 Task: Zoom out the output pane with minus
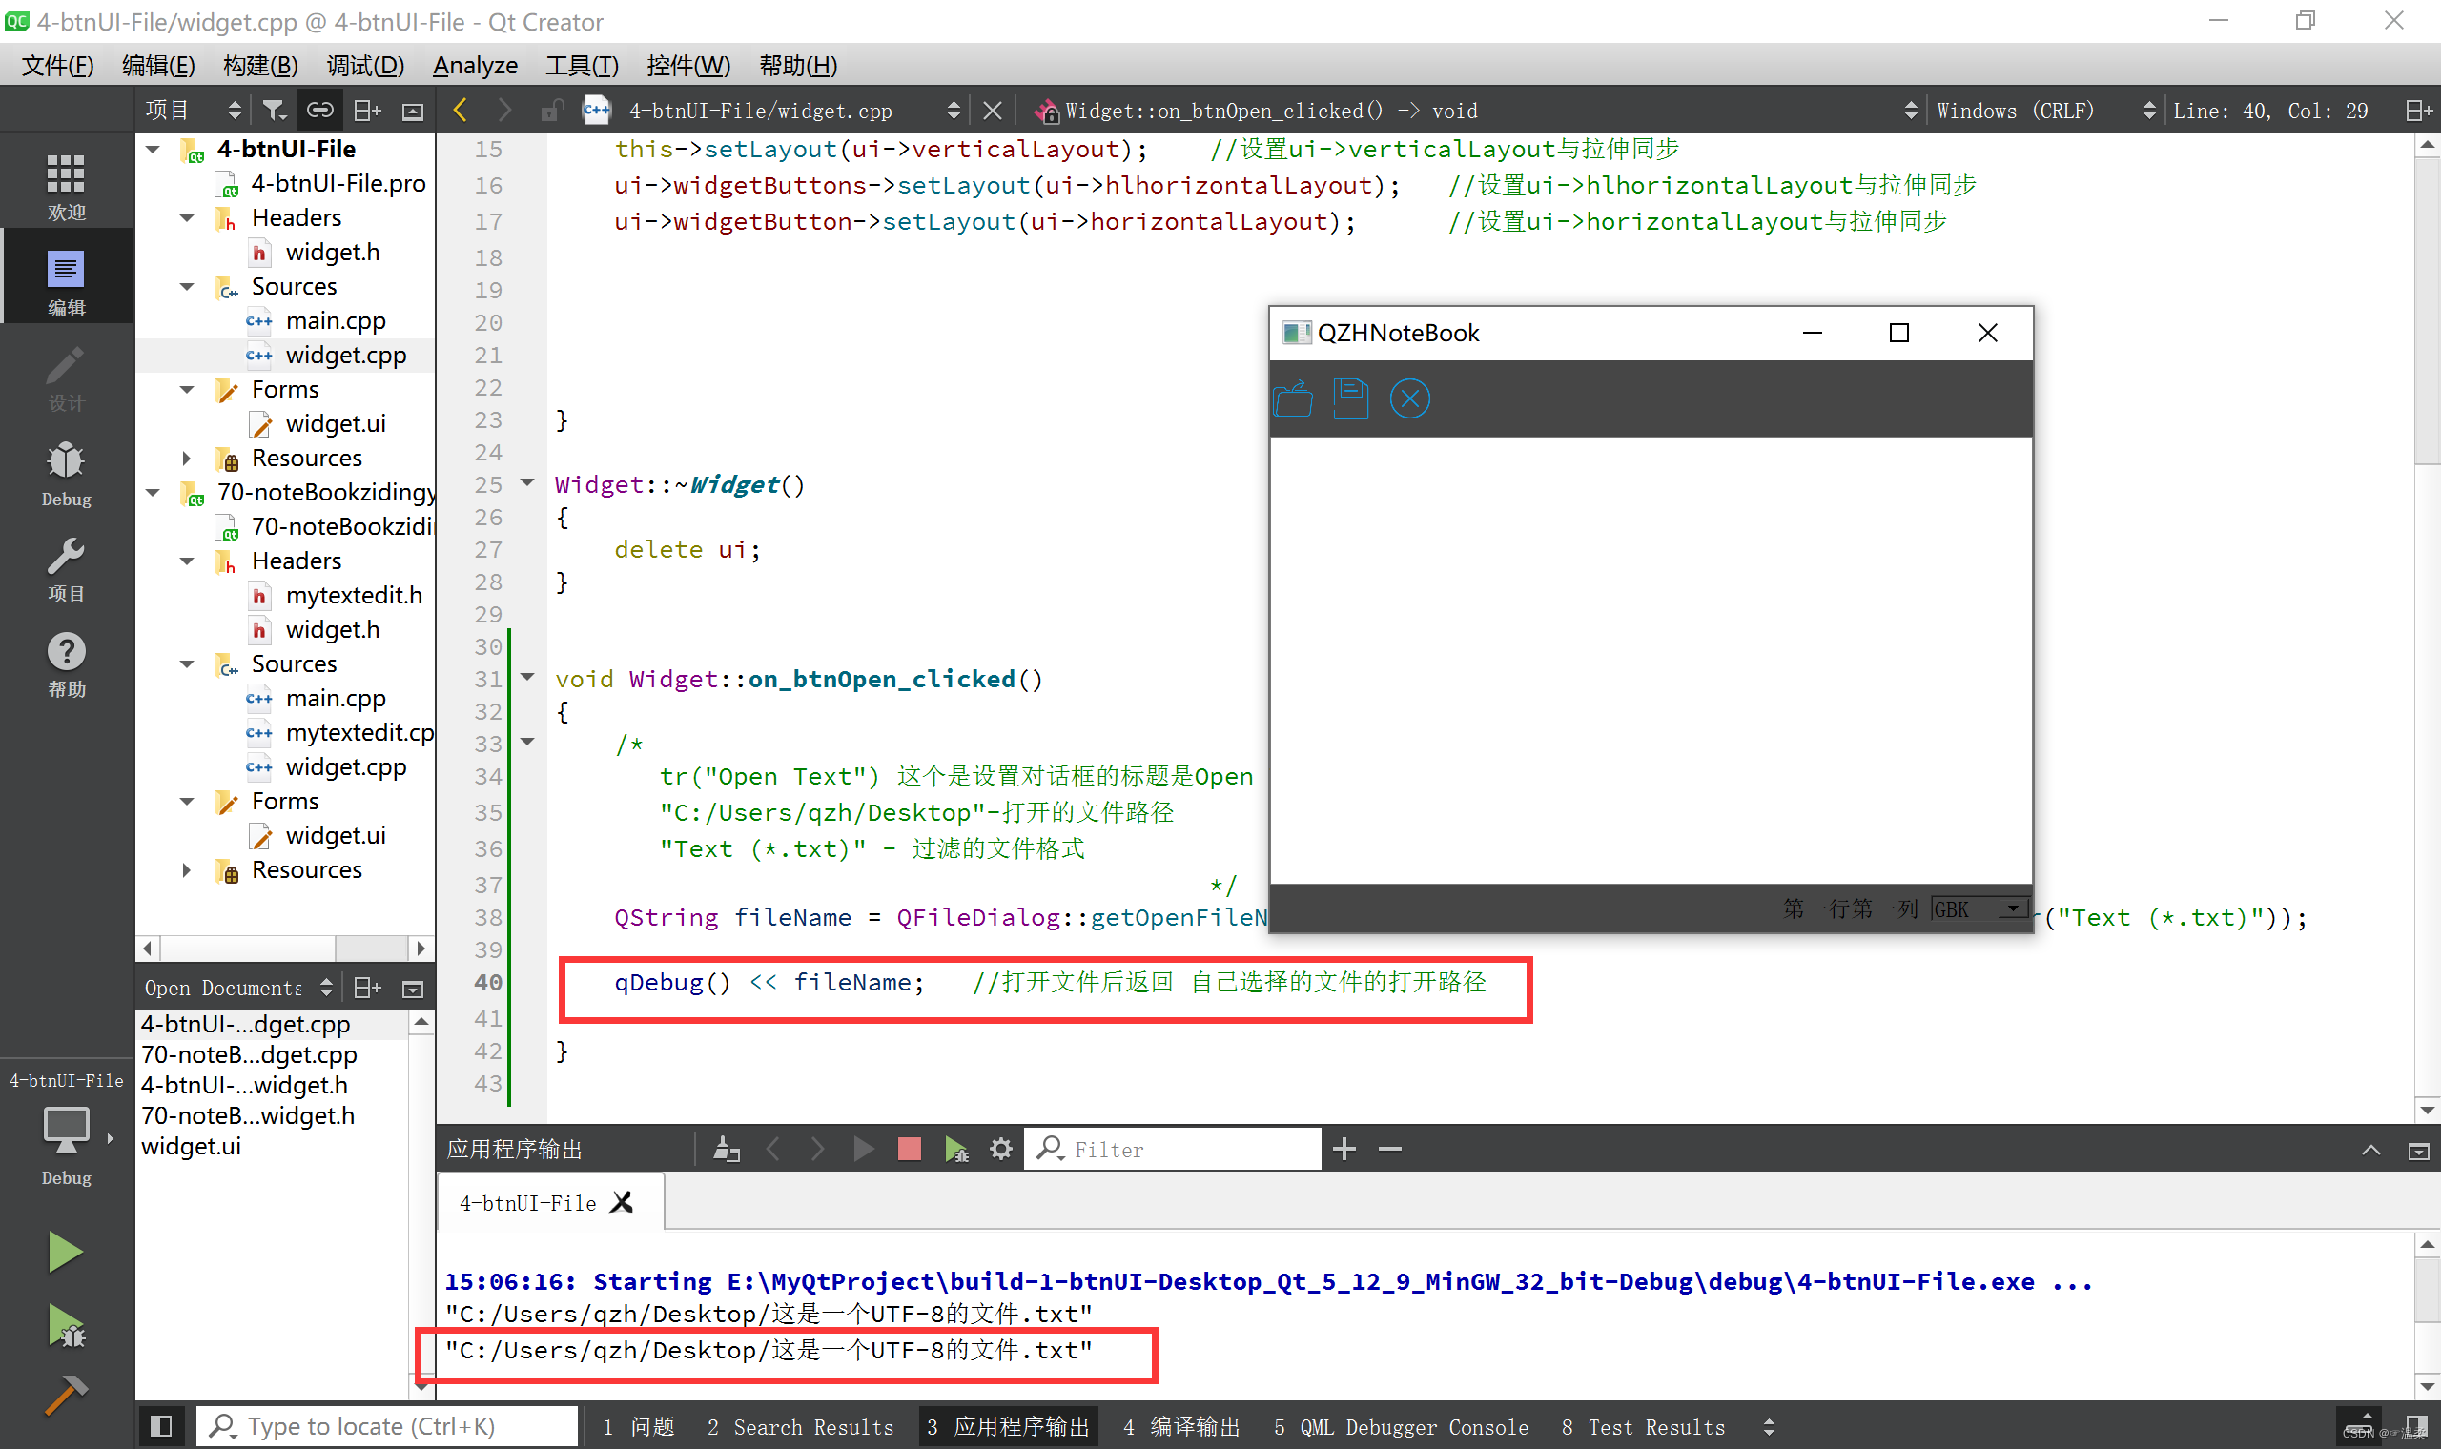tap(1389, 1150)
